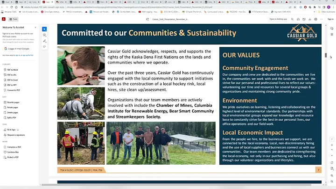The width and height of the screenshot is (336, 189).
Task: Click the horizontal scrollbar at bottom
Action: (x=176, y=185)
